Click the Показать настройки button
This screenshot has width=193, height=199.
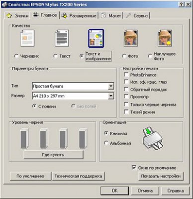(x=161, y=176)
